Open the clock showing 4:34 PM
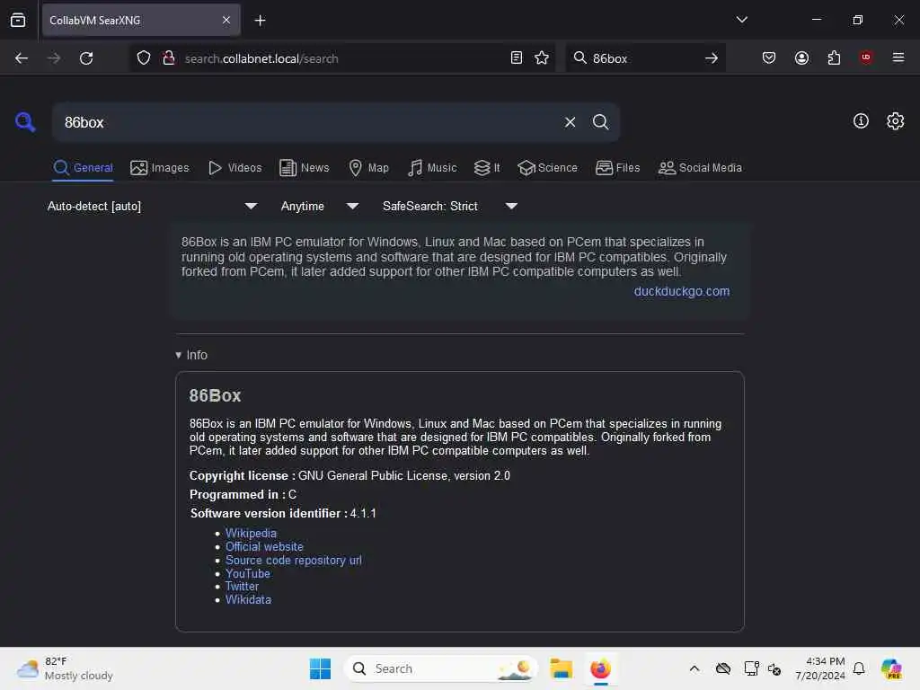The height and width of the screenshot is (690, 920). point(819,668)
